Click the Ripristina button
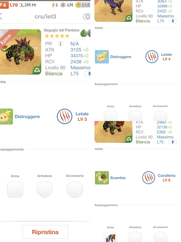The width and height of the screenshot is (181, 242). coord(45,232)
